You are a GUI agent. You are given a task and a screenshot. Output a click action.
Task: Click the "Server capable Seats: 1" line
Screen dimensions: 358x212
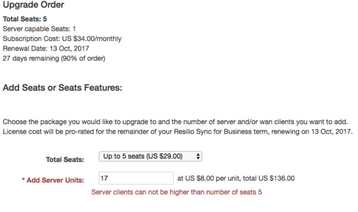(x=39, y=29)
